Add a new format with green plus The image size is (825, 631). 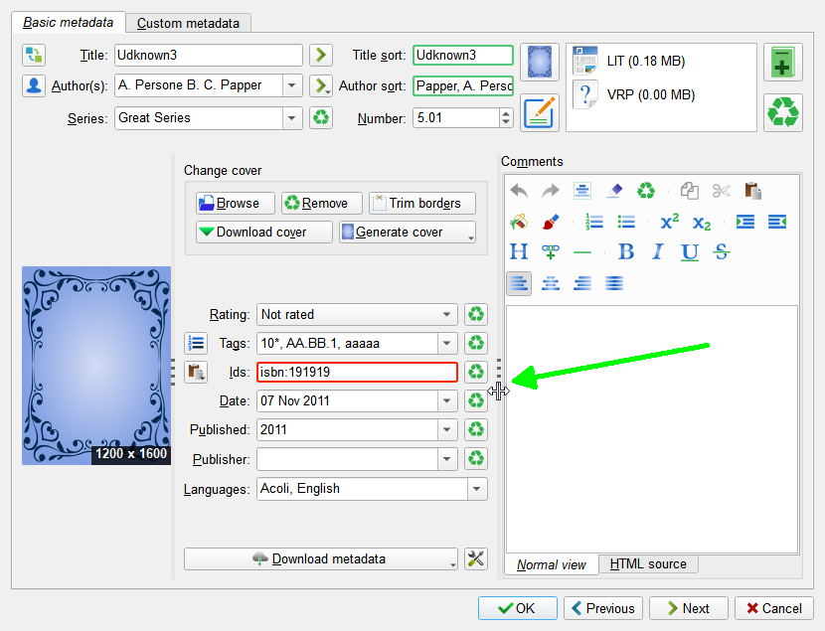[x=783, y=63]
